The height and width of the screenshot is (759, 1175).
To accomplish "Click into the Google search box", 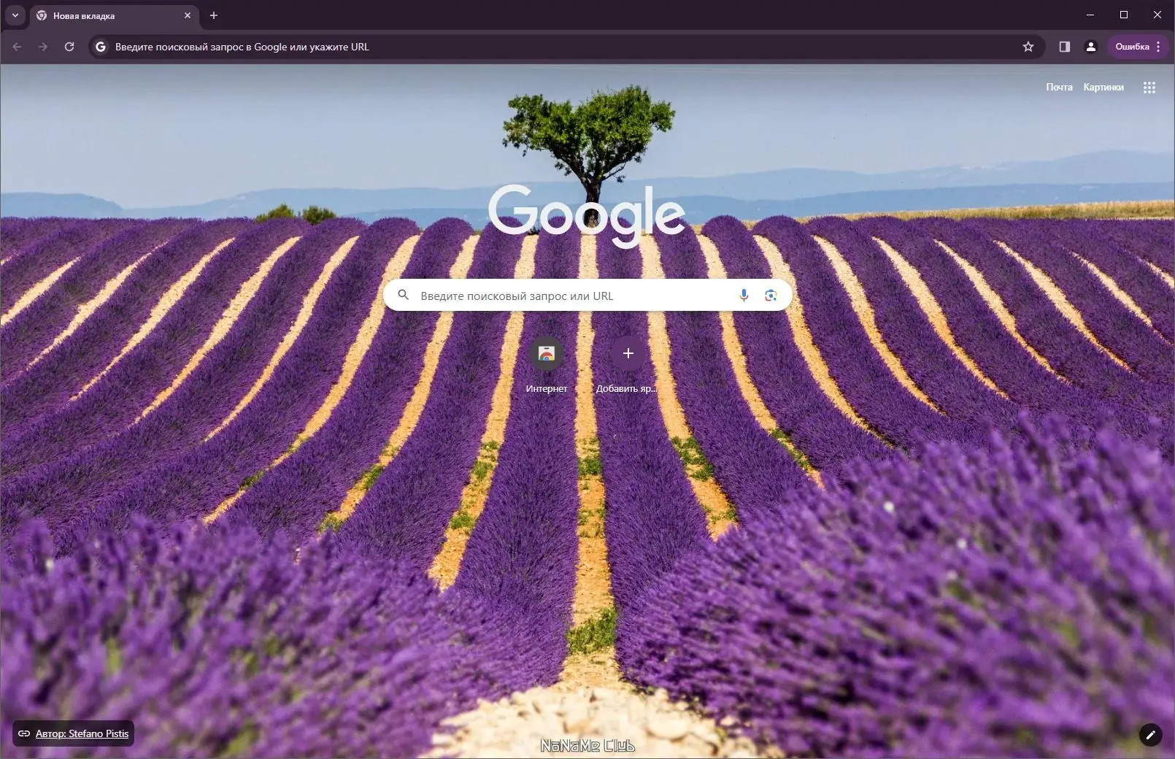I will point(587,296).
